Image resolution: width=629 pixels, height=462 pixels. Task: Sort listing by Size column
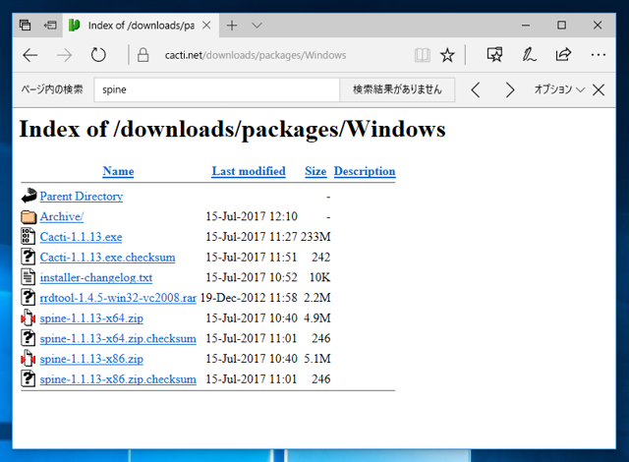[x=315, y=171]
